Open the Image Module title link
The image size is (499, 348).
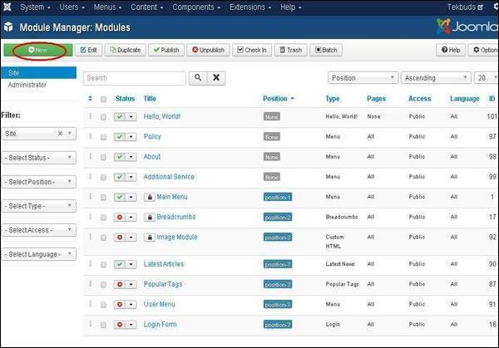177,237
